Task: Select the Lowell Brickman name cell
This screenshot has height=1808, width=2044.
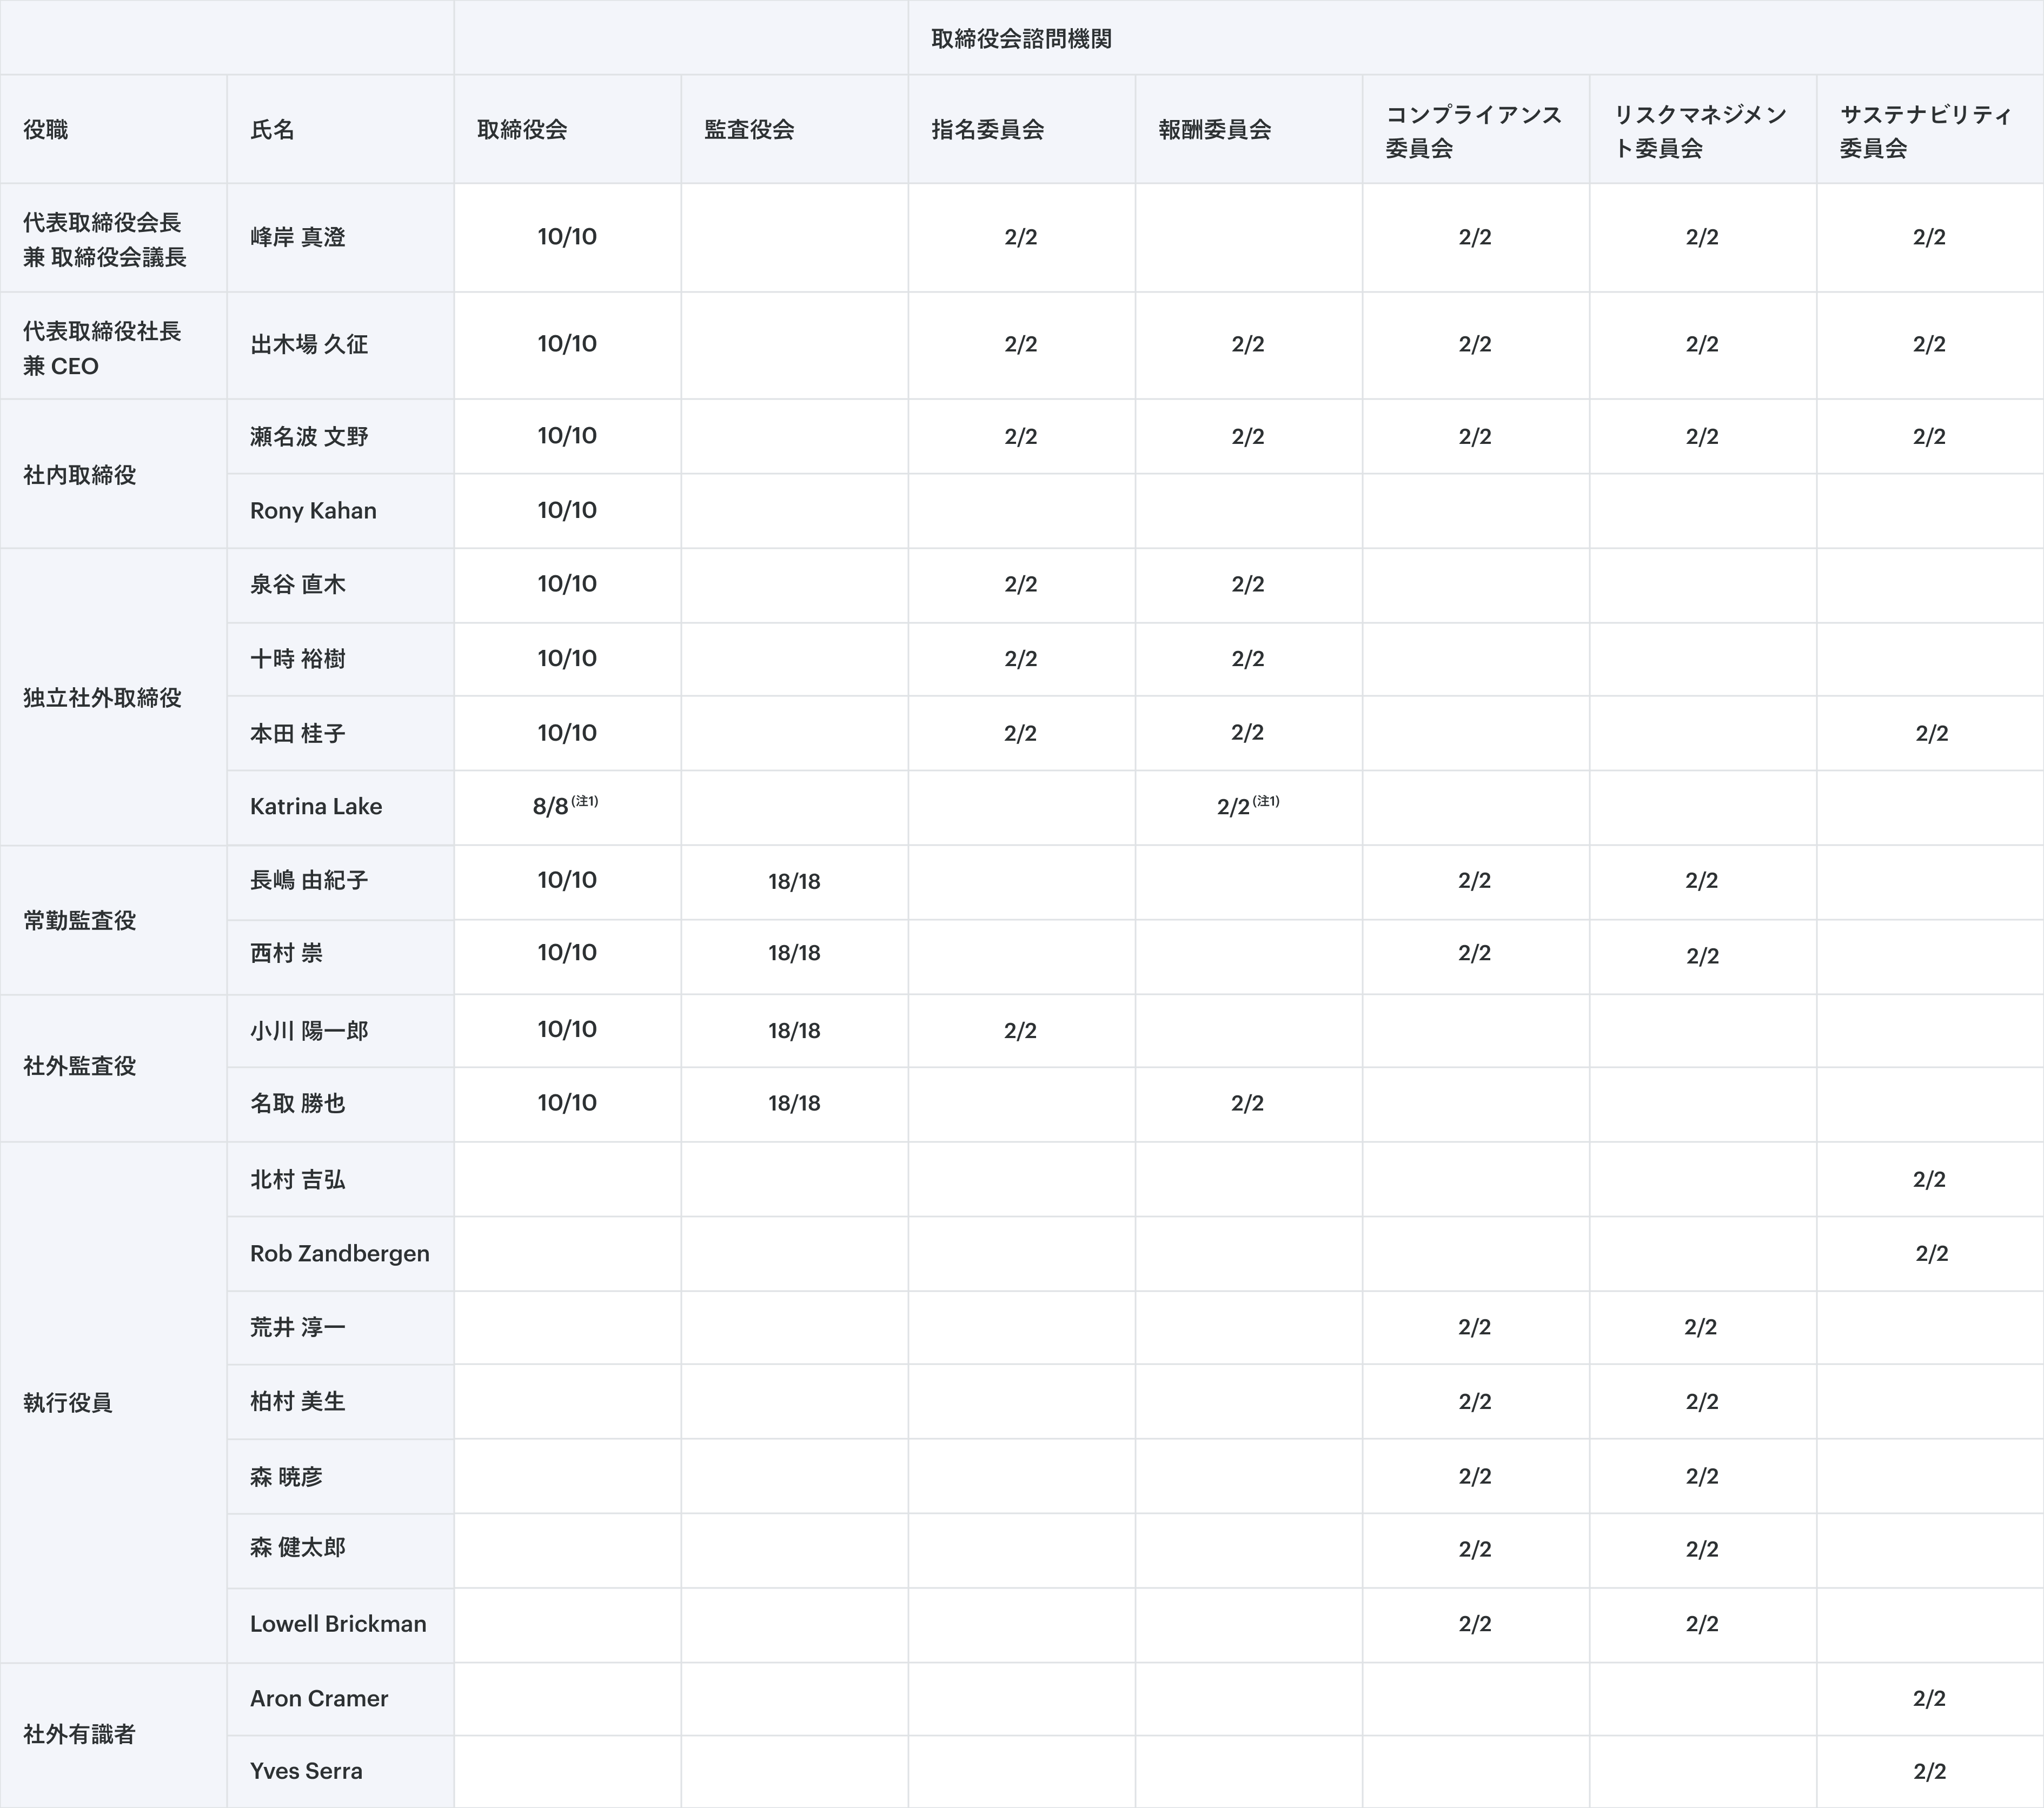Action: tap(338, 1624)
